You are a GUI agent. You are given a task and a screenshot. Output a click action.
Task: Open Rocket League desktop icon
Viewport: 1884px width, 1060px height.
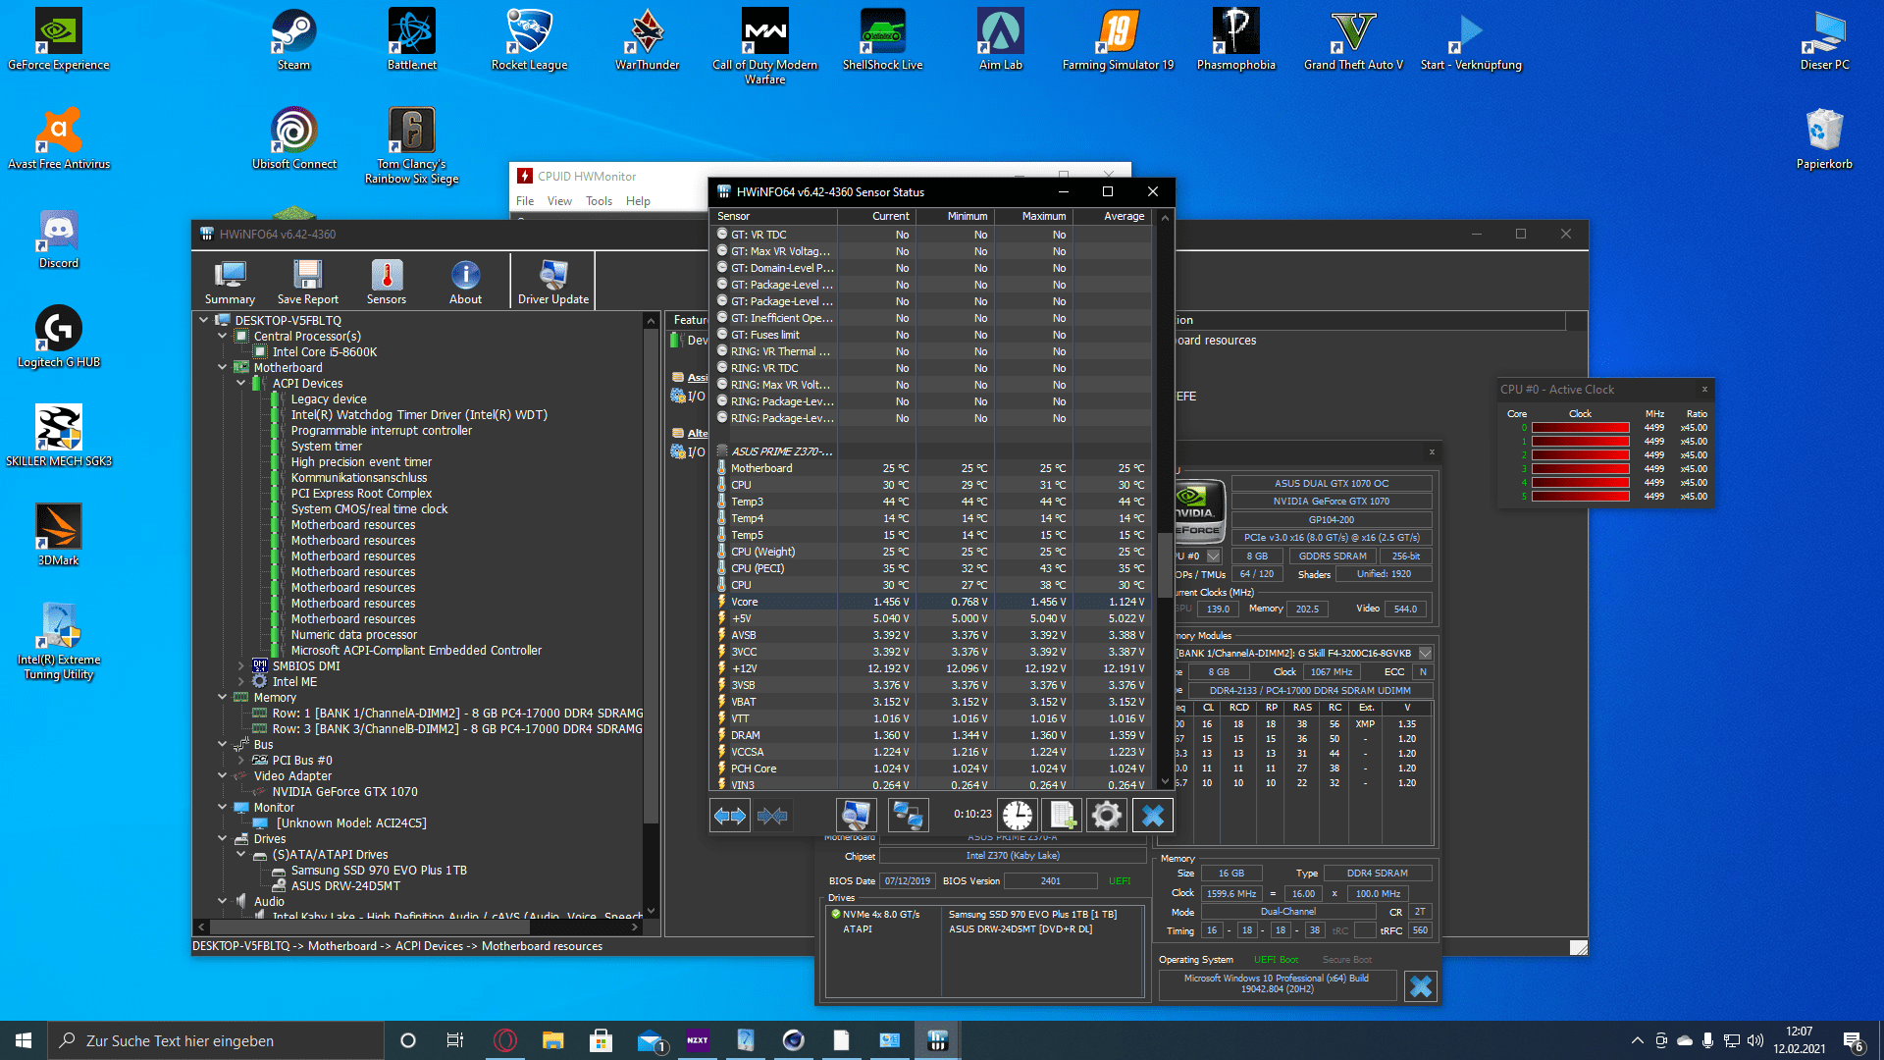pos(530,40)
